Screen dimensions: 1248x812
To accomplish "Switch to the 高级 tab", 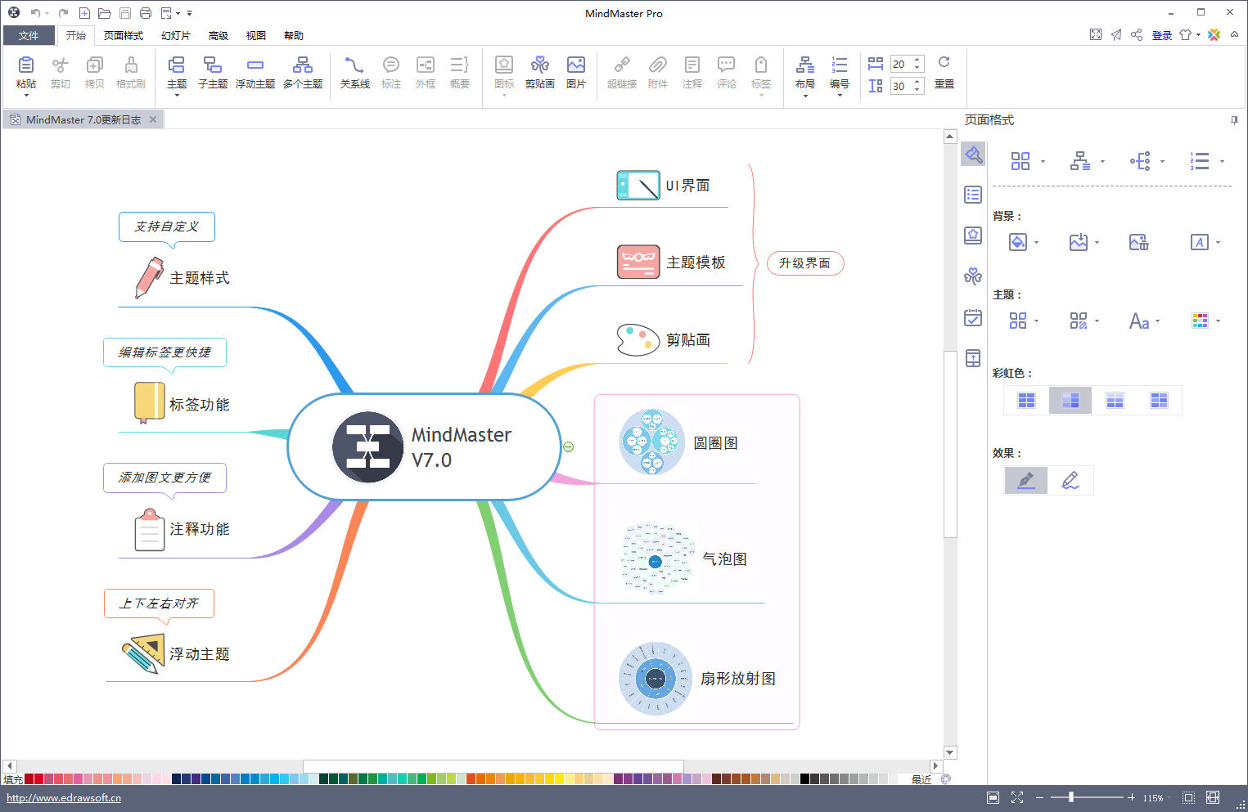I will (x=219, y=36).
